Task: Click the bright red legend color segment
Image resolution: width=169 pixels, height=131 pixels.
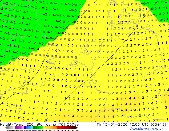Action: [58, 128]
